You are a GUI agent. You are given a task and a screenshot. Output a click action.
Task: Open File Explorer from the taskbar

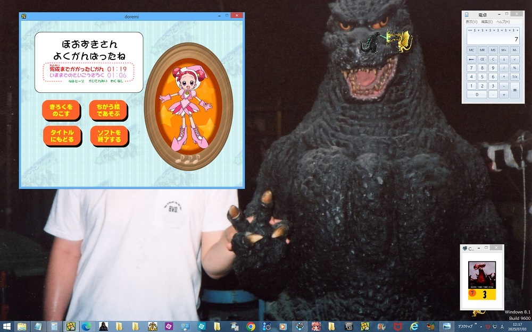[x=22, y=327]
